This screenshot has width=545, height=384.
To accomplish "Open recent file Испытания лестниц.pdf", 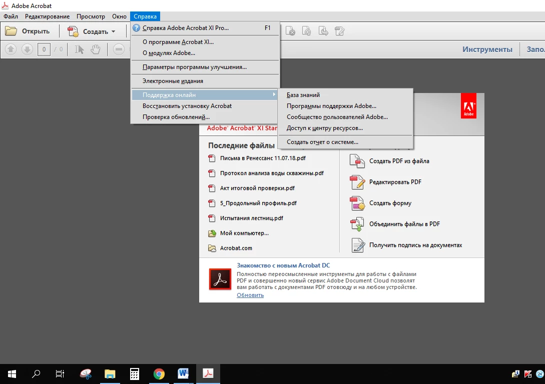I will click(252, 218).
